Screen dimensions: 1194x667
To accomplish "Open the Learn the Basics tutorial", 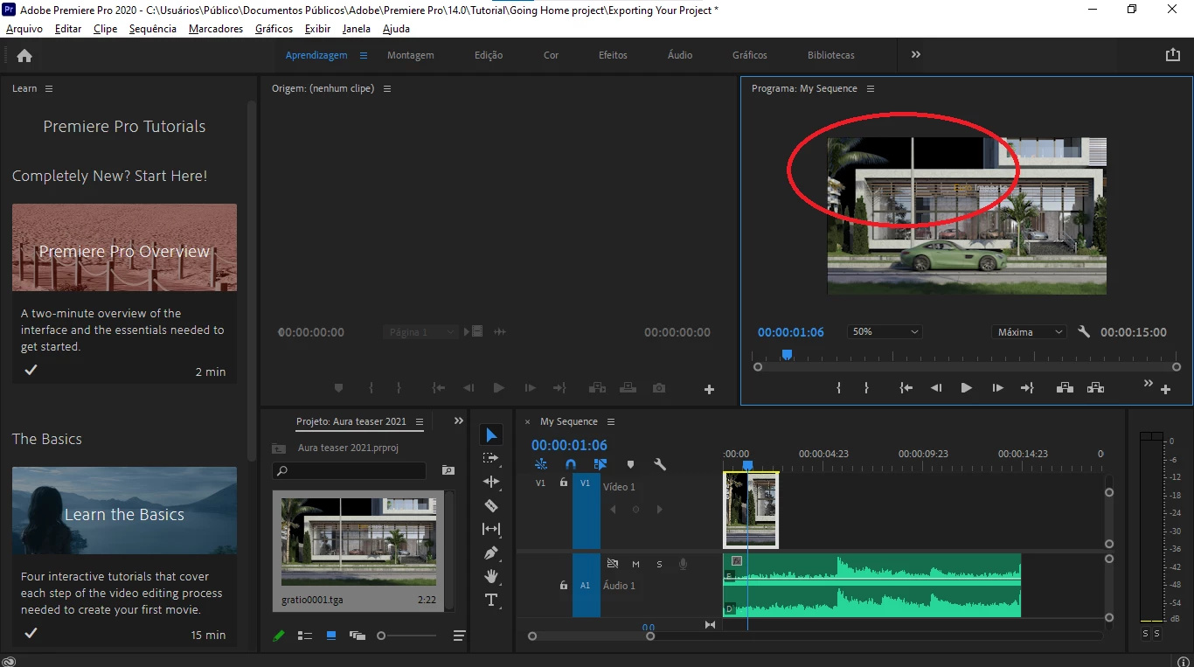I will click(x=124, y=511).
